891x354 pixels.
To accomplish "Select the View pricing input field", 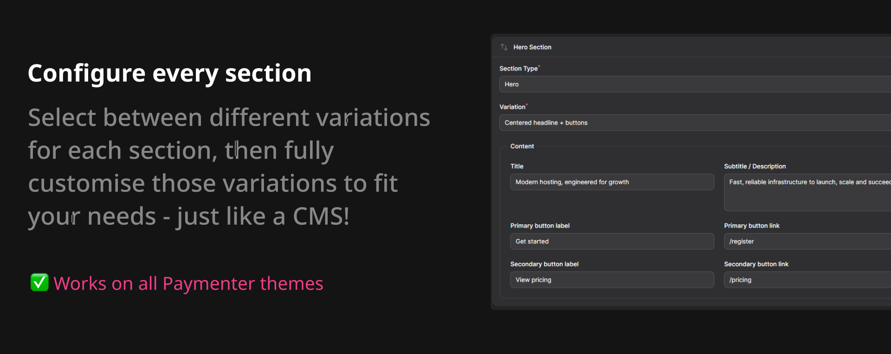I will [x=612, y=280].
